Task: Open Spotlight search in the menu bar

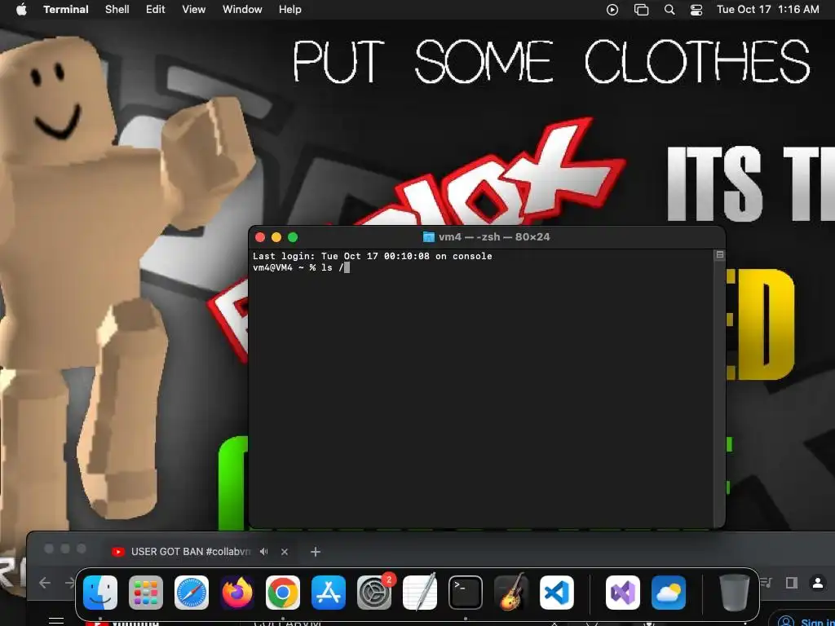Action: coord(669,10)
